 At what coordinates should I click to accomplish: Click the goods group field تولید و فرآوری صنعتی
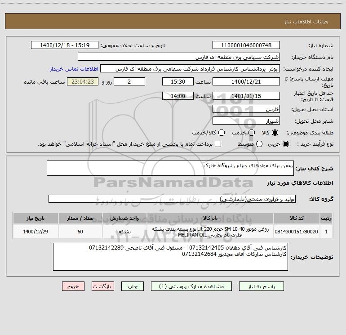pos(172,199)
